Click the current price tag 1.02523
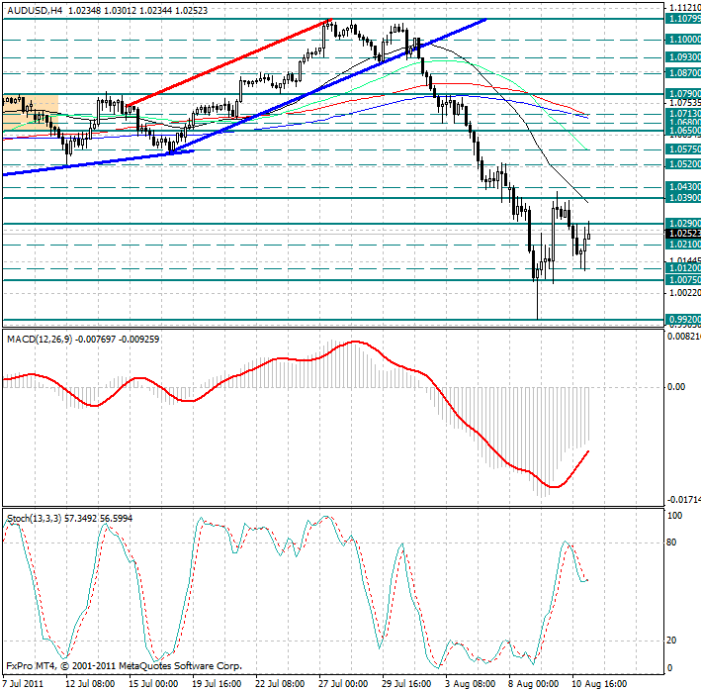This screenshot has width=701, height=691. [683, 233]
